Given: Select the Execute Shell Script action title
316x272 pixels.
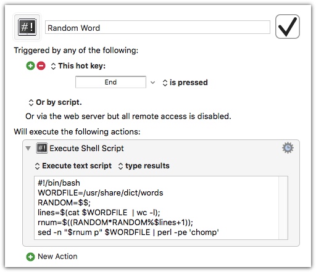Looking at the screenshot, I should [x=86, y=149].
